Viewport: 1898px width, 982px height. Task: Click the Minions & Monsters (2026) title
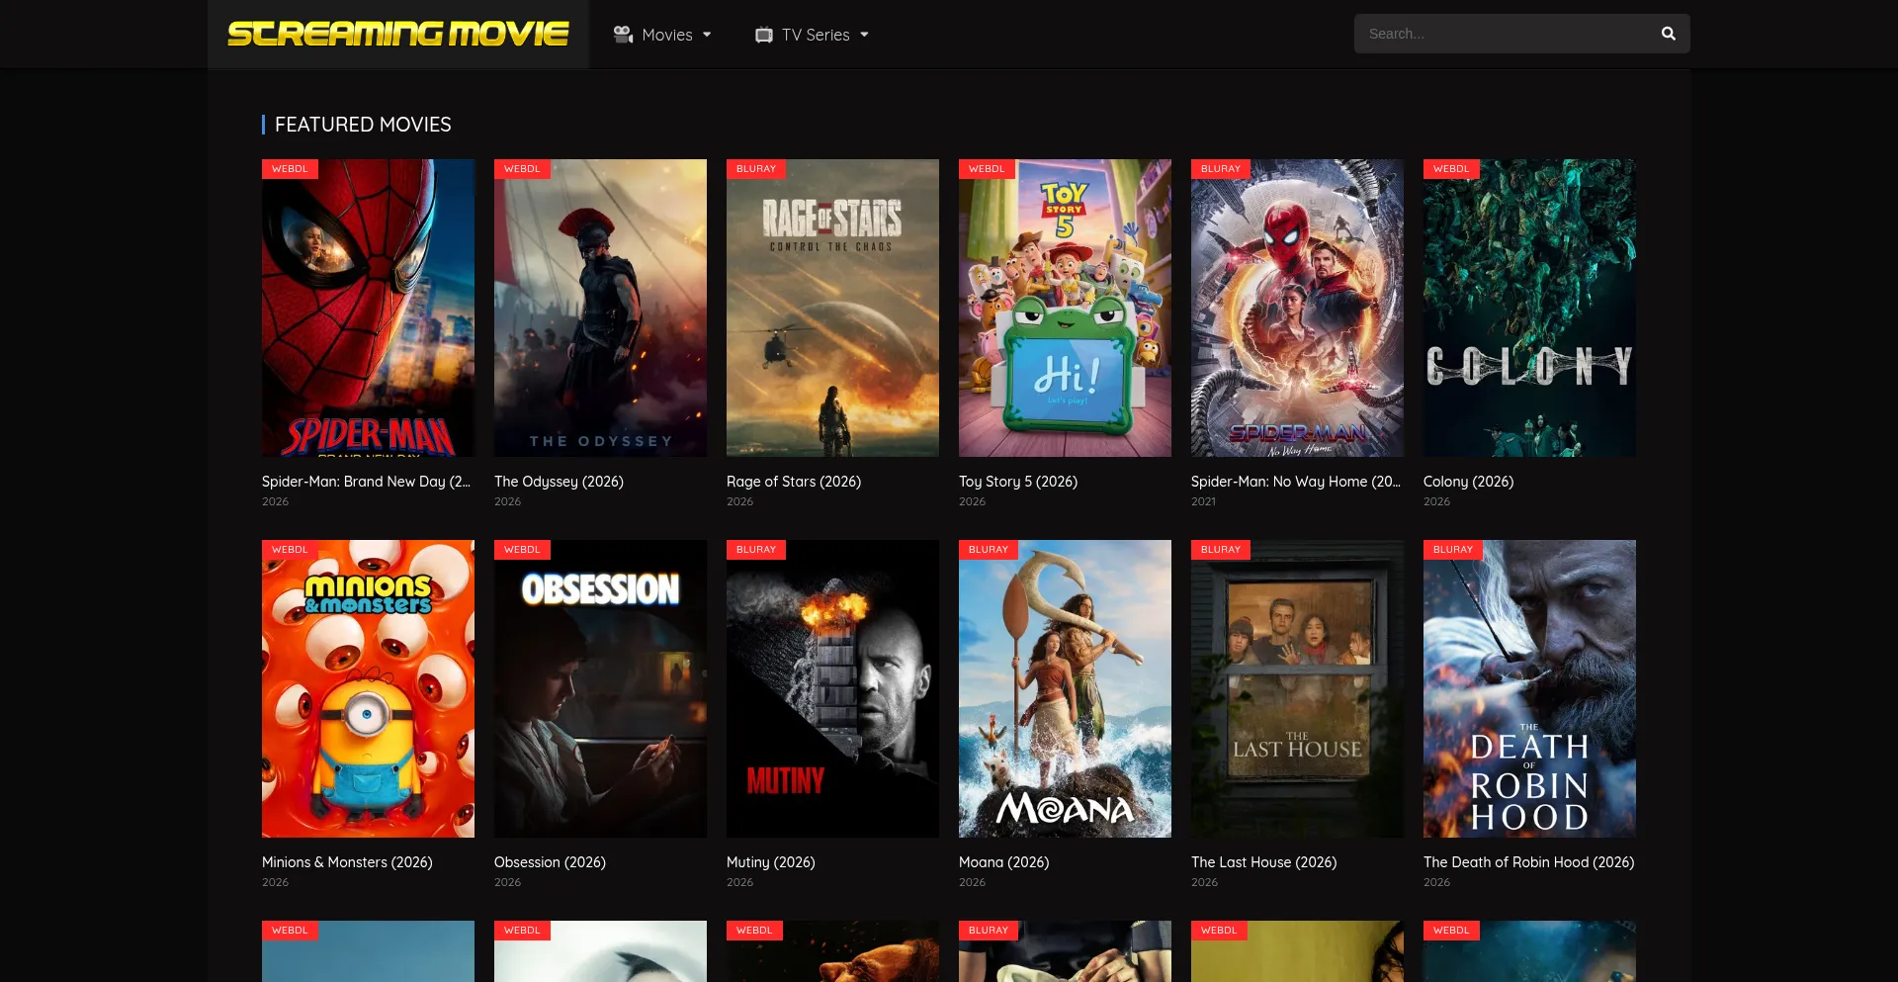(347, 862)
